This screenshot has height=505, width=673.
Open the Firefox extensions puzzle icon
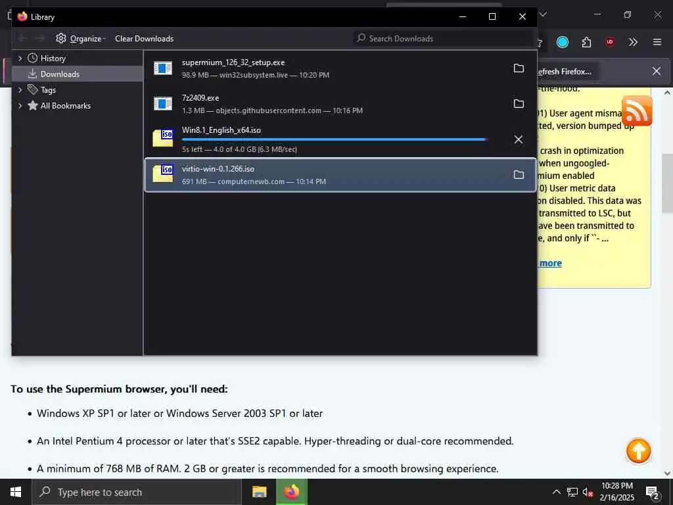pyautogui.click(x=586, y=42)
